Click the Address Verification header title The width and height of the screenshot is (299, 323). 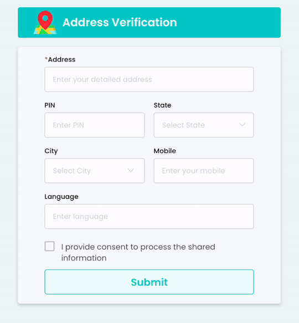(x=120, y=22)
